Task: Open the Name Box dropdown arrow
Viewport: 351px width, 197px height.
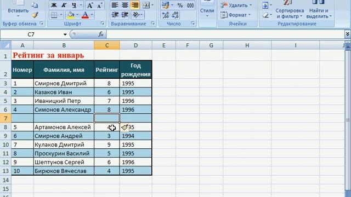Action: click(x=65, y=34)
